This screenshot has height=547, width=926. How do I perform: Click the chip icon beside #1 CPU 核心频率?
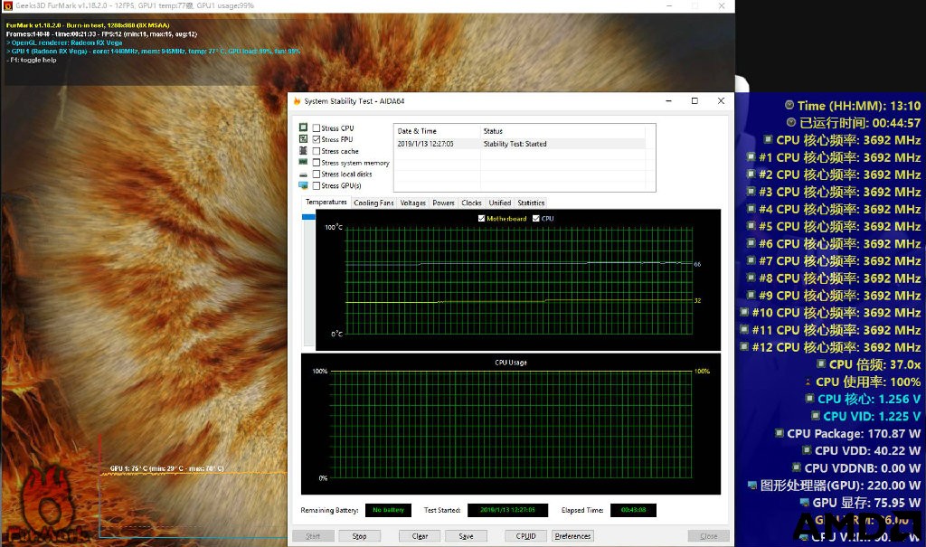click(x=751, y=156)
